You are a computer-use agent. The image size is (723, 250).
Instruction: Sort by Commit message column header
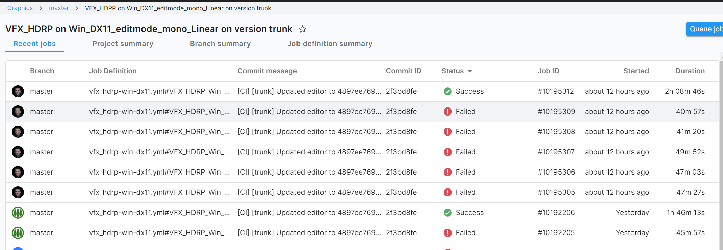(x=267, y=71)
